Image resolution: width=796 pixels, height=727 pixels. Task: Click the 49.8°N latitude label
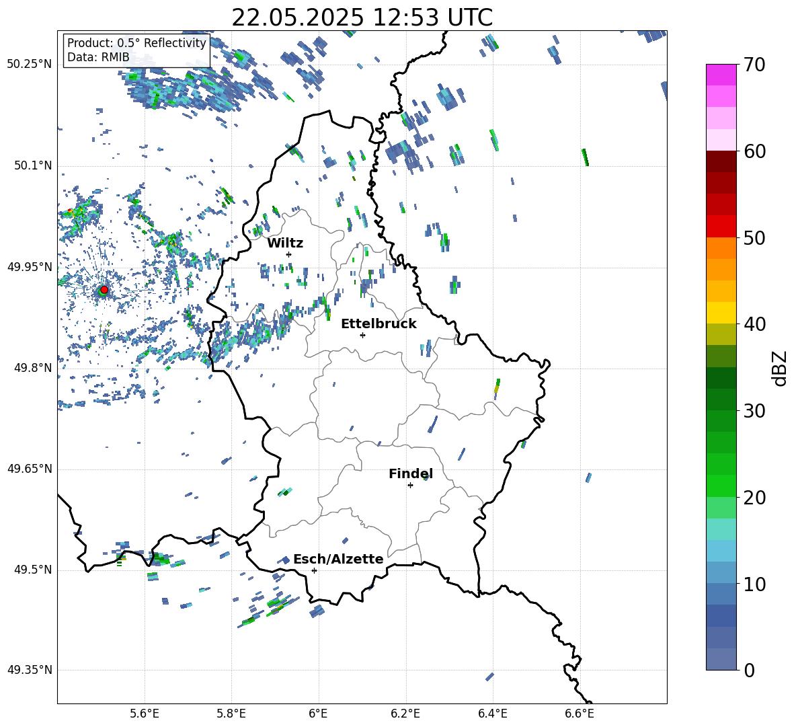32,368
